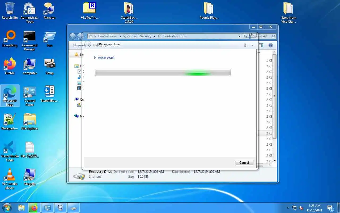Launch Narrator from the desktop

point(50,11)
